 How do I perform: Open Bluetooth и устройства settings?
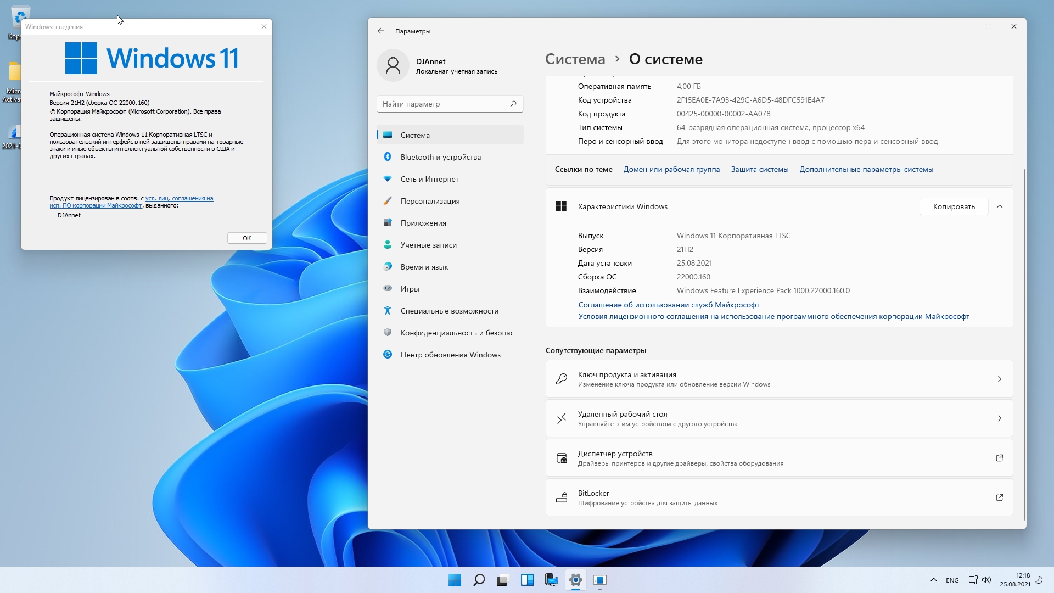[x=440, y=157]
